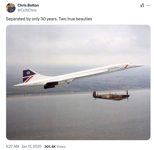The height and width of the screenshot is (150, 154).
Task: Click the 301.4K view count
Action: point(50,146)
